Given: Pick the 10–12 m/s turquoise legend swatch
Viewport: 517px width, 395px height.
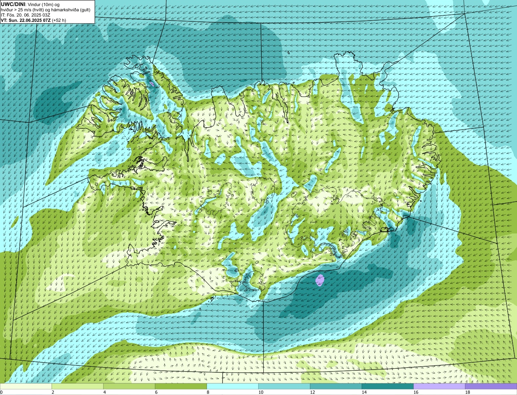Looking at the screenshot, I should point(284,387).
